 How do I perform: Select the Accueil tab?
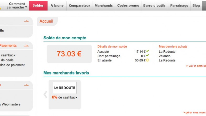tap(46, 21)
